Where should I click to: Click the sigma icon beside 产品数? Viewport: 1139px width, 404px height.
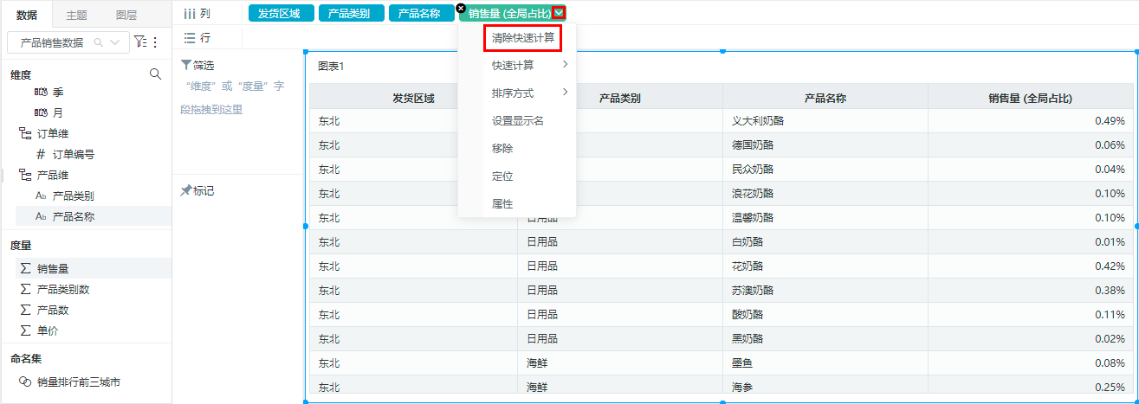point(25,310)
